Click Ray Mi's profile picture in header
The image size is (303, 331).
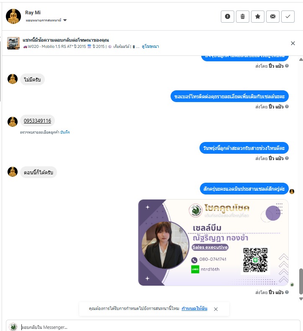[13, 16]
